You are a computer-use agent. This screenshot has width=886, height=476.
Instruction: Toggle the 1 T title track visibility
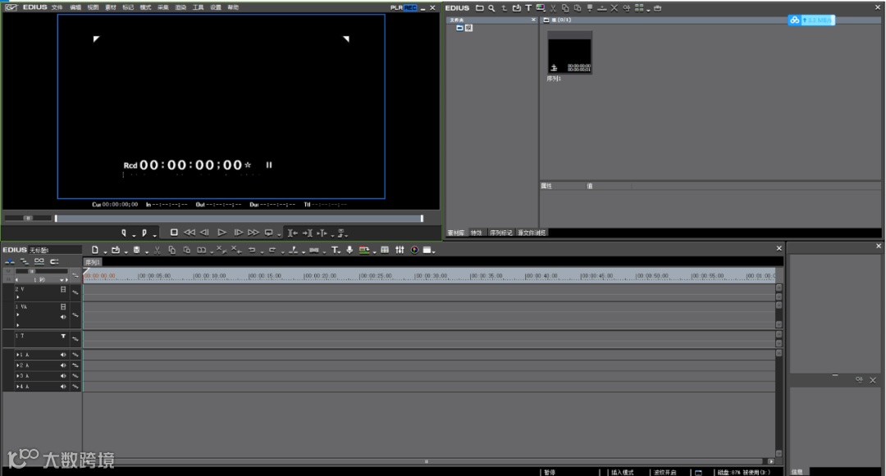coord(63,336)
